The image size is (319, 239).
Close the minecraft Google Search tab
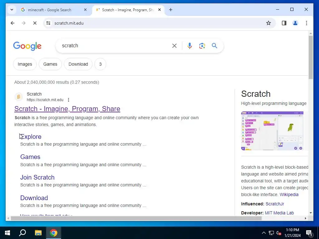tap(85, 10)
